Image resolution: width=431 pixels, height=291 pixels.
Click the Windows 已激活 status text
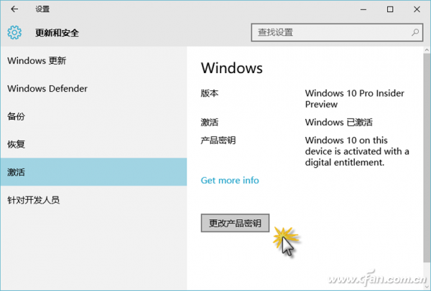click(x=338, y=122)
